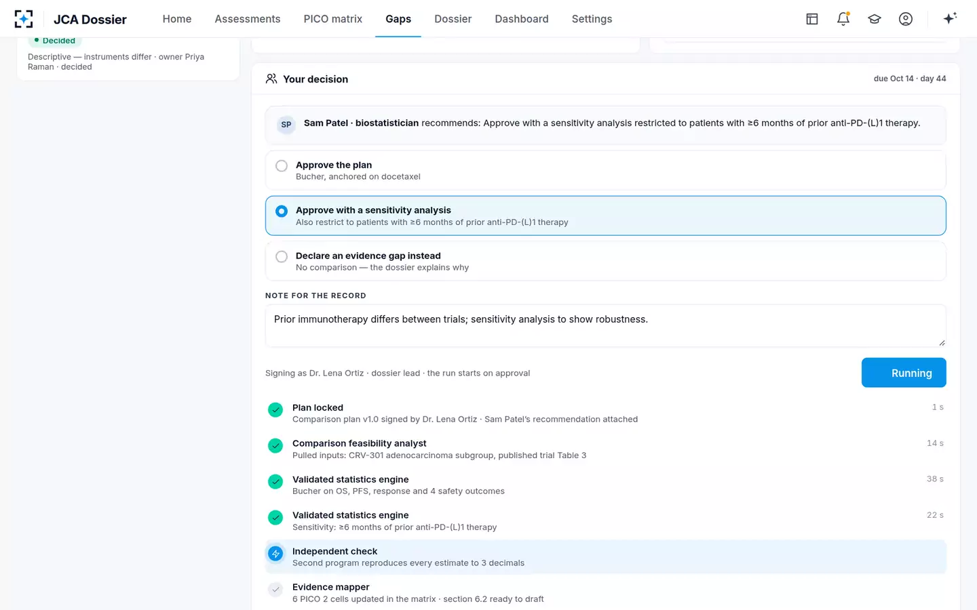Go to the Home tab
This screenshot has width=977, height=610.
click(177, 19)
